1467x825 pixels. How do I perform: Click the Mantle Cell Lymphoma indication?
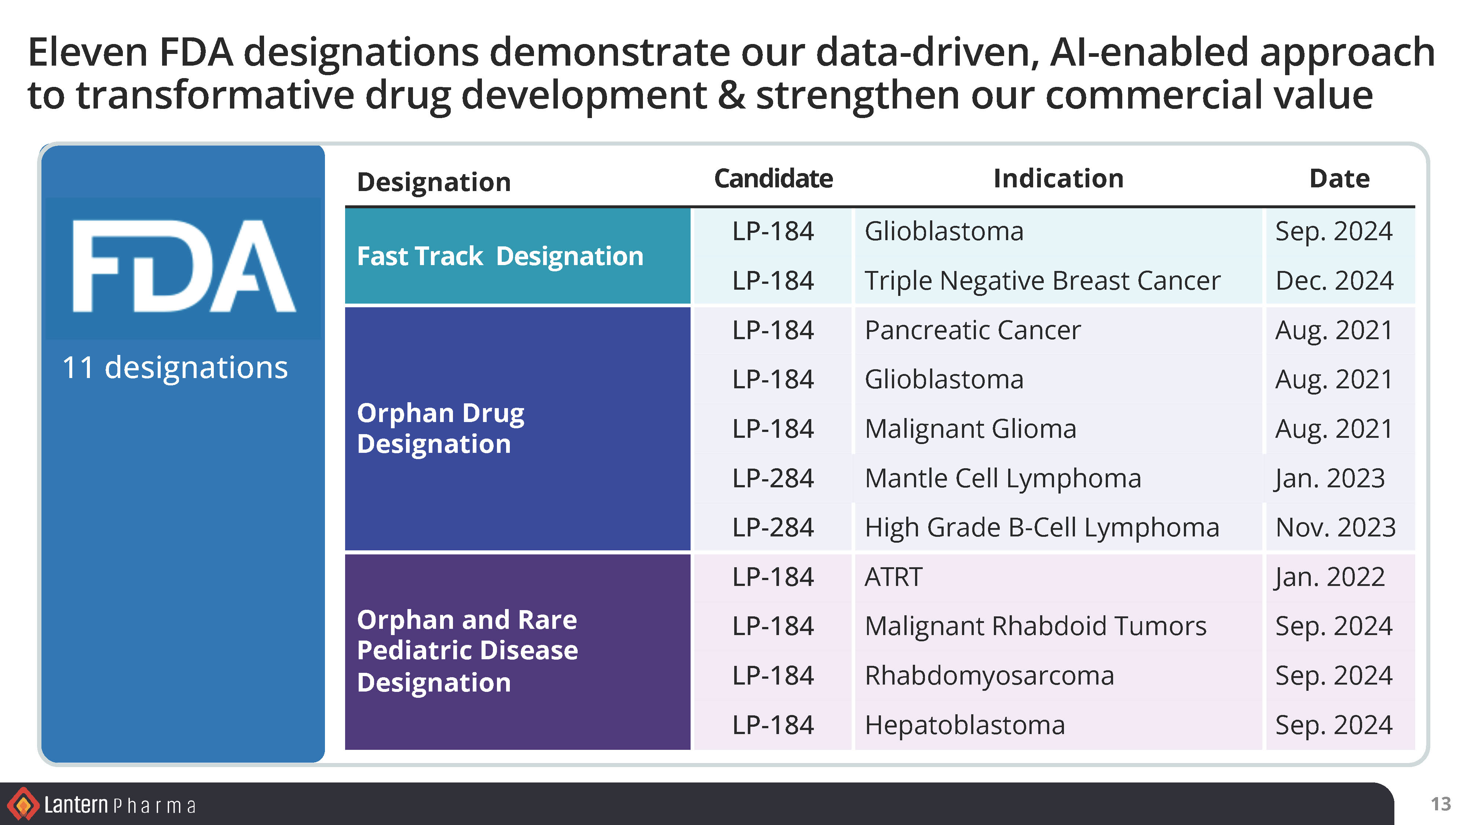click(1002, 478)
